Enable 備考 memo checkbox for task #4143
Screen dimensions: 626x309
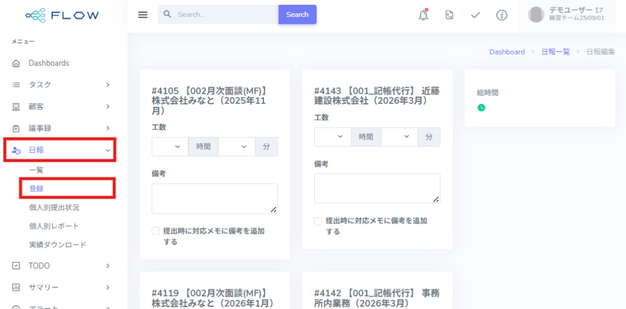(319, 221)
